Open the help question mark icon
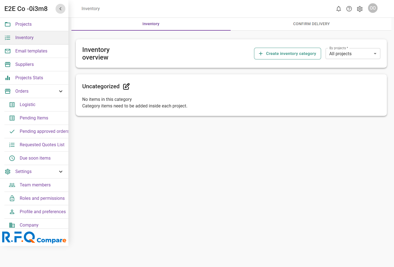This screenshot has width=394, height=267. (349, 9)
